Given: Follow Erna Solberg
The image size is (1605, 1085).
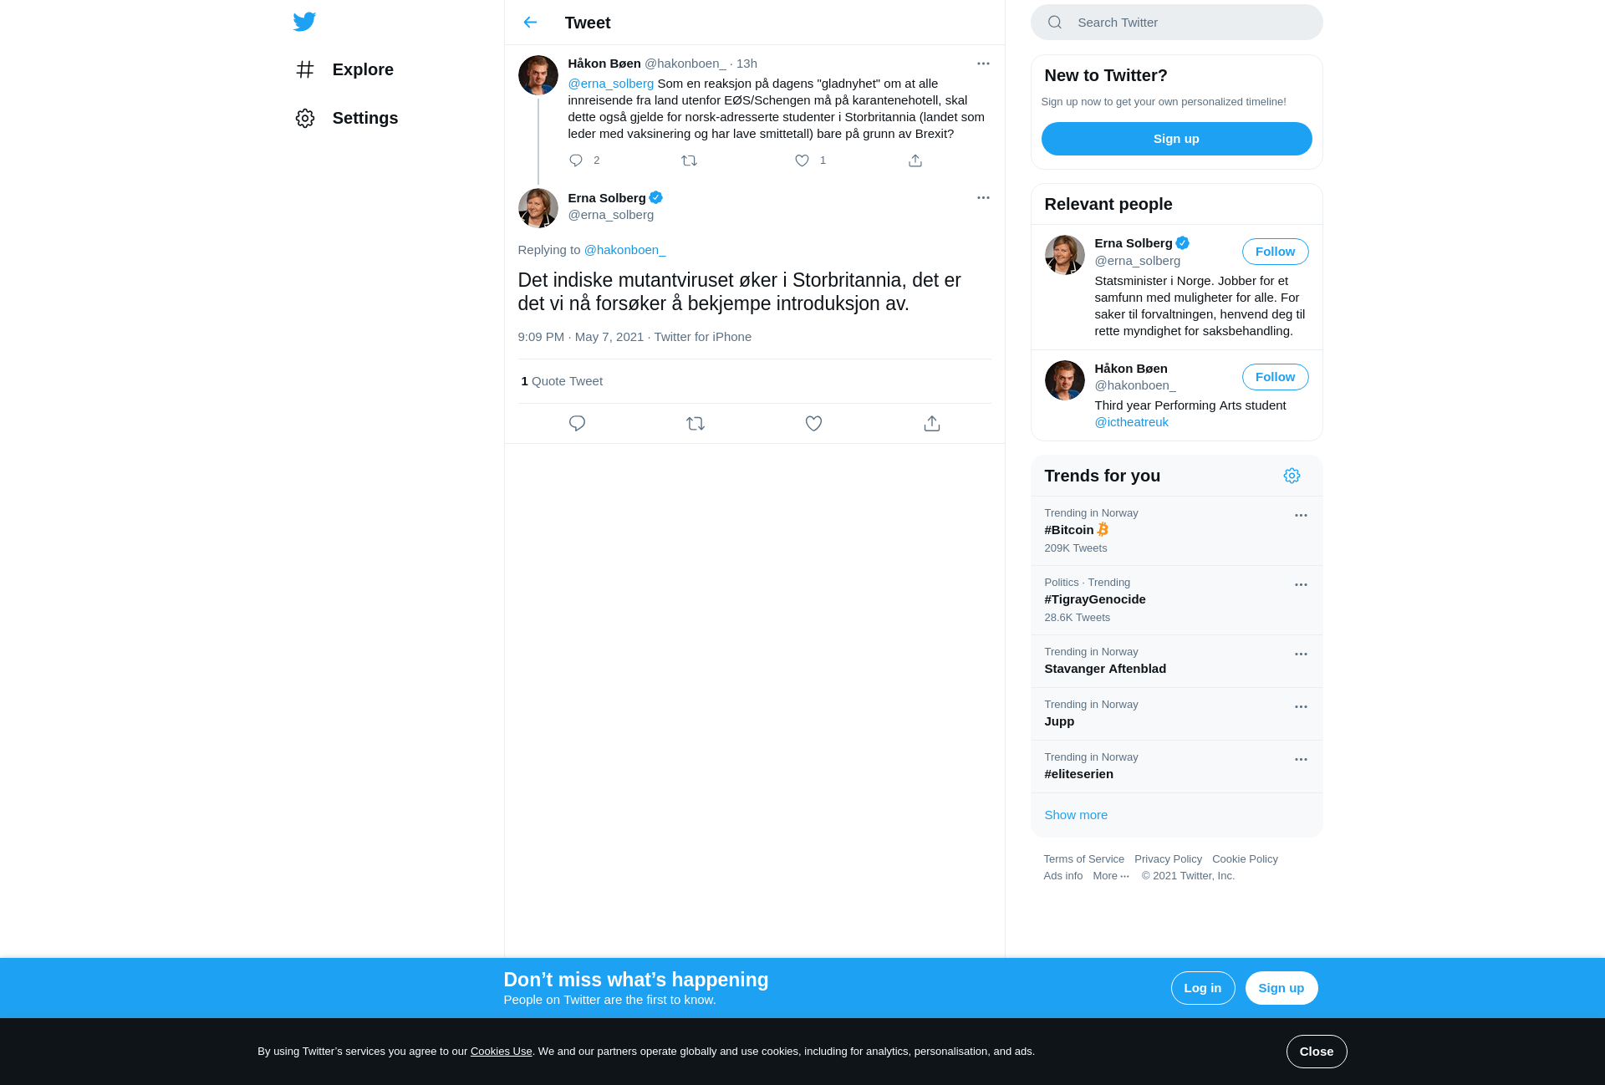Looking at the screenshot, I should click(1275, 252).
